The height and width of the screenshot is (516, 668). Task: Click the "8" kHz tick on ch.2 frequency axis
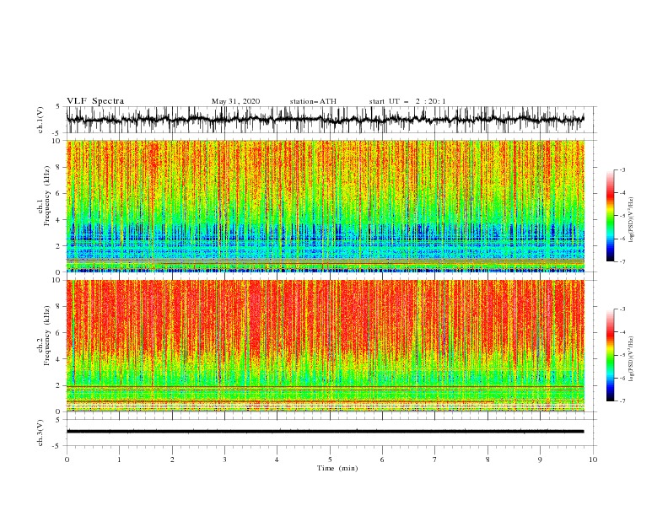[58, 307]
